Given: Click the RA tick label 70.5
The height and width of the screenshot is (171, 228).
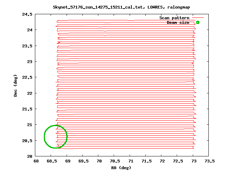Looking at the screenshot, I should pos(115,161).
